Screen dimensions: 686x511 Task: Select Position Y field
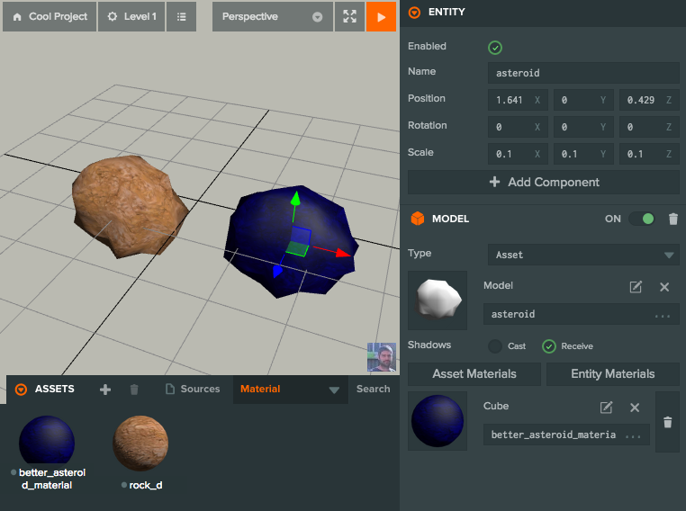(x=583, y=100)
